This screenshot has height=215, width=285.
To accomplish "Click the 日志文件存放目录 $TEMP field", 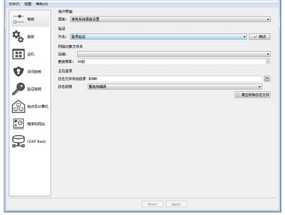I will pos(175,79).
